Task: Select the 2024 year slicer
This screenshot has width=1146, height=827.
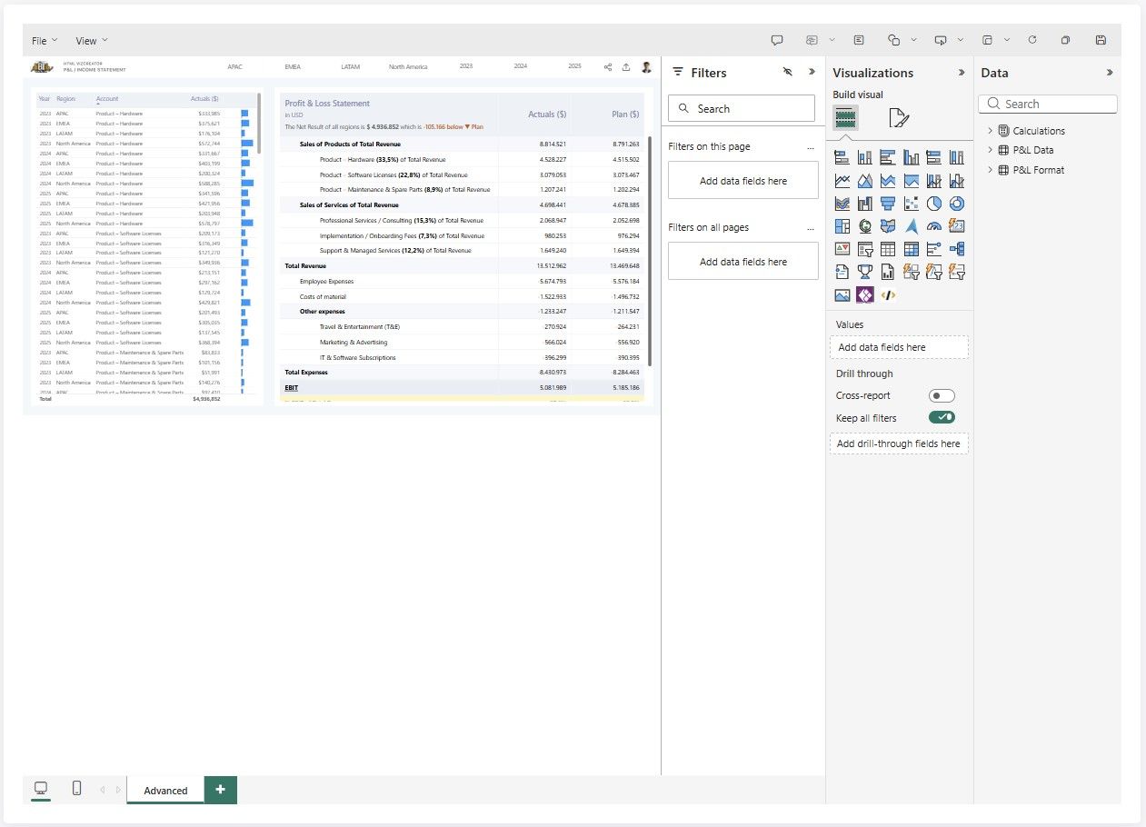Action: [x=521, y=67]
